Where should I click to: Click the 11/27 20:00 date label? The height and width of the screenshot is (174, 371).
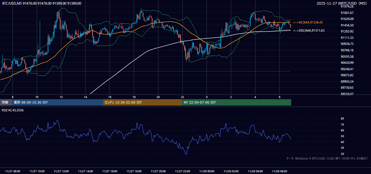[158, 171]
